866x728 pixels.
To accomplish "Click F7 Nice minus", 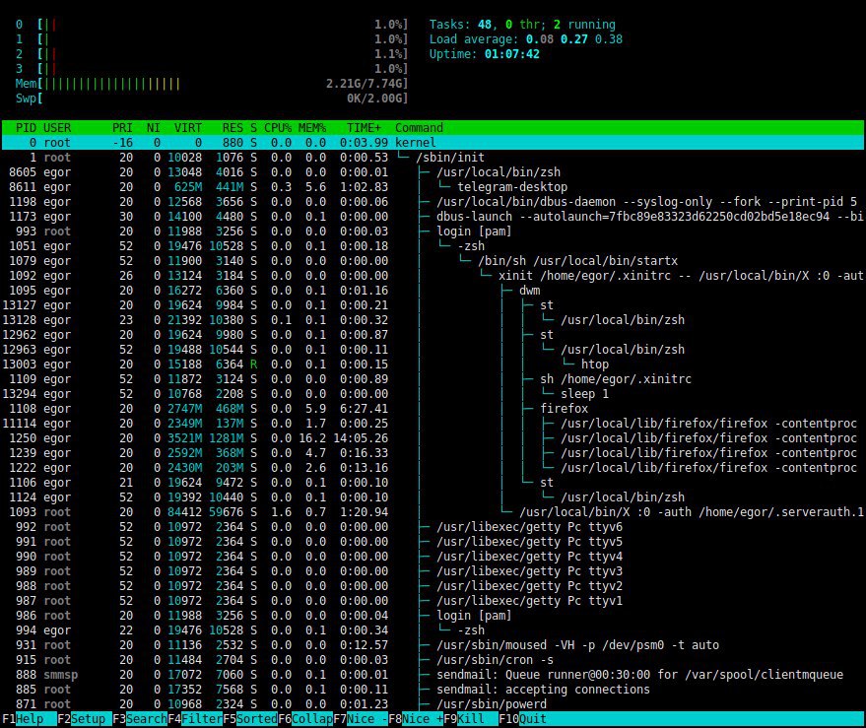I will click(361, 718).
